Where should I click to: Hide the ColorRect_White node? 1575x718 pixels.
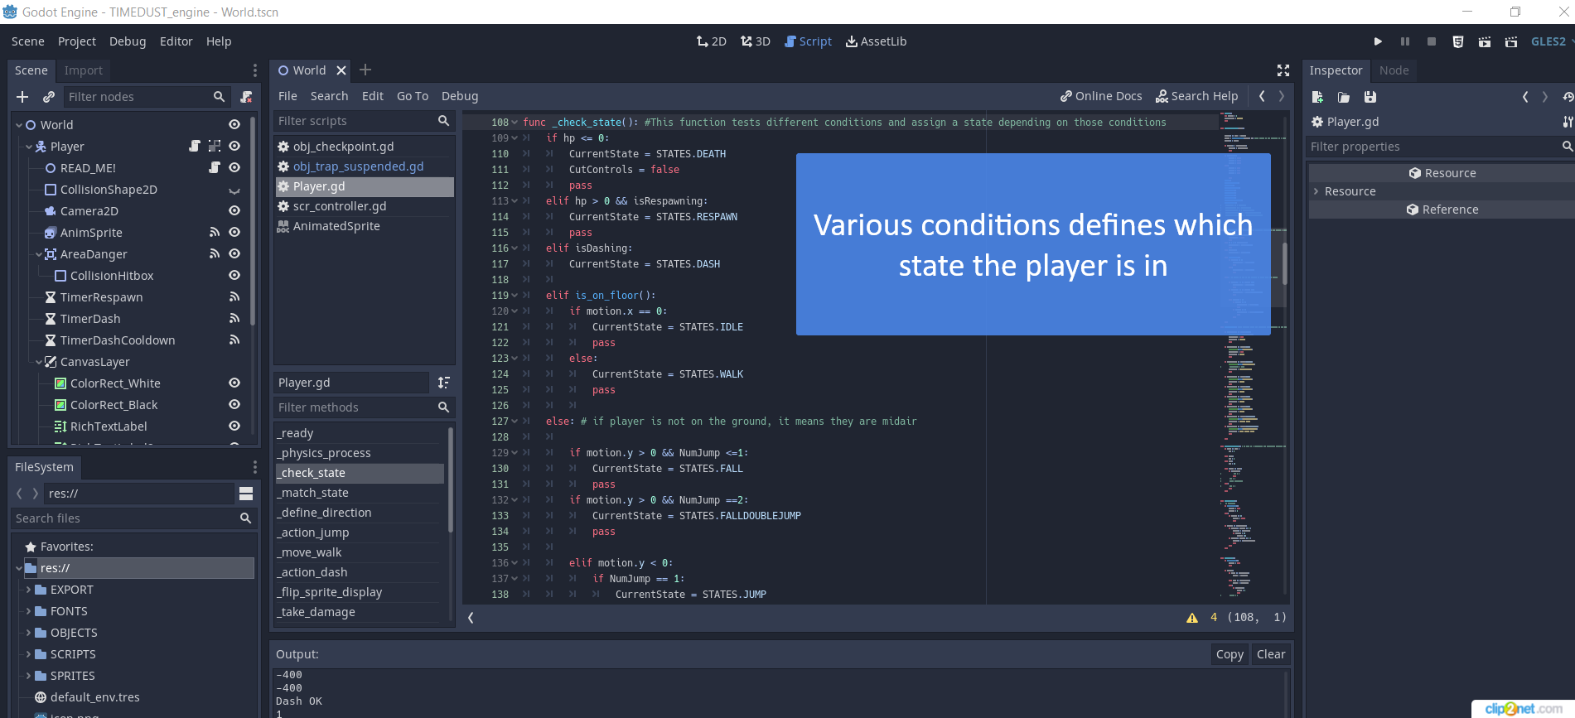[234, 383]
